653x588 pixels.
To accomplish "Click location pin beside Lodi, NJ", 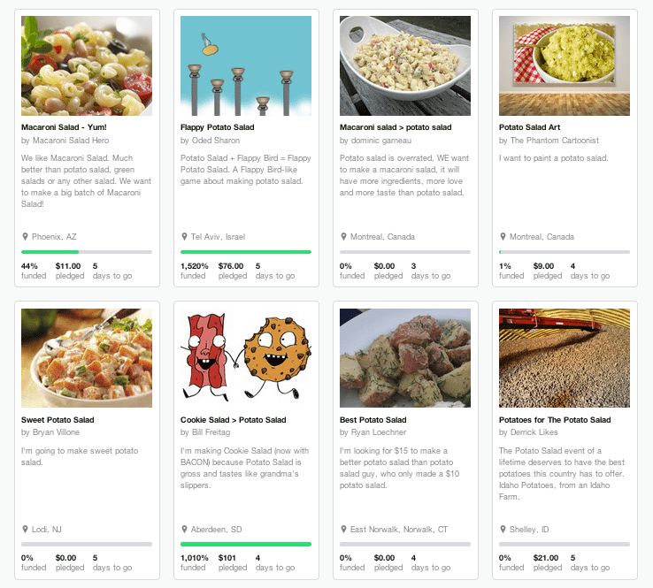I will tap(25, 530).
